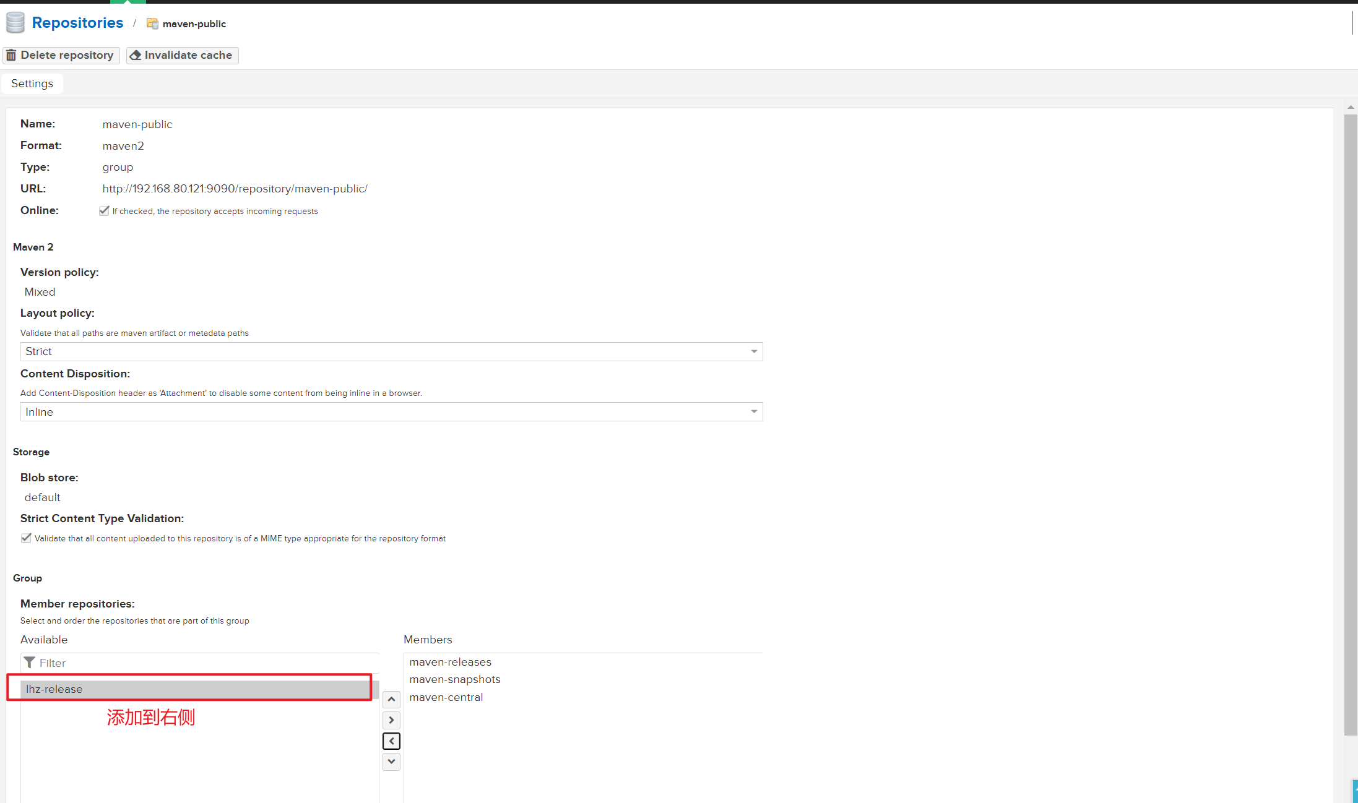1358x803 pixels.
Task: Click the move down arrow button
Action: coord(391,762)
